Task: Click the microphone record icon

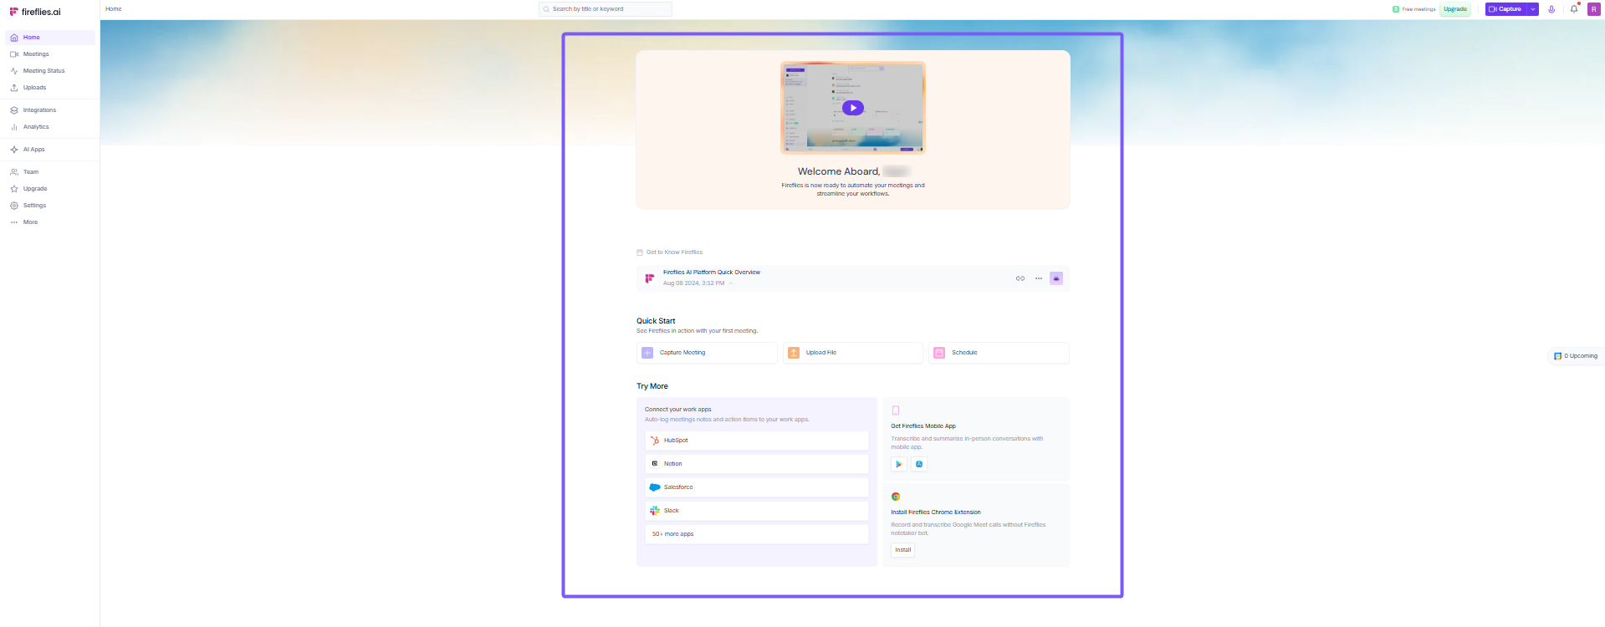Action: coord(1551,9)
